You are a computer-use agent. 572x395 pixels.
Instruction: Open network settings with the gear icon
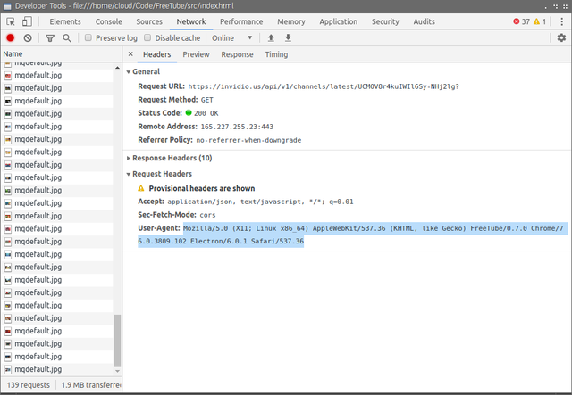(x=561, y=37)
